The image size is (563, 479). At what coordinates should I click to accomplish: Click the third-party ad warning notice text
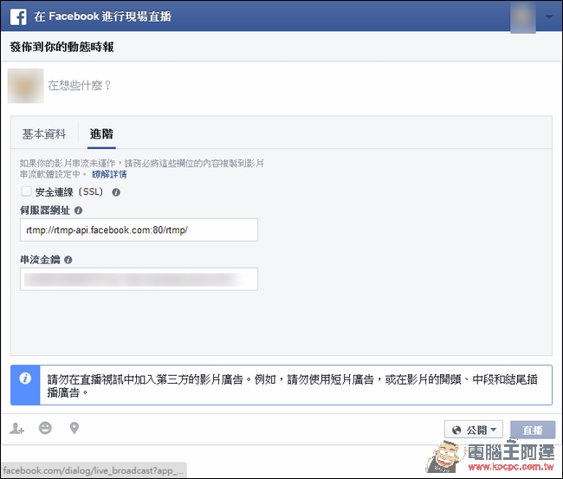coord(292,385)
